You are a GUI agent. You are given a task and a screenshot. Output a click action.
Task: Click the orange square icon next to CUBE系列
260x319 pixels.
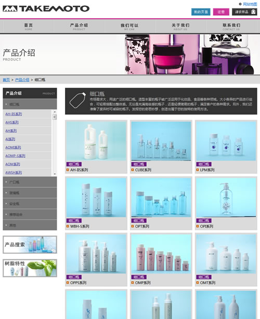[x=133, y=170]
